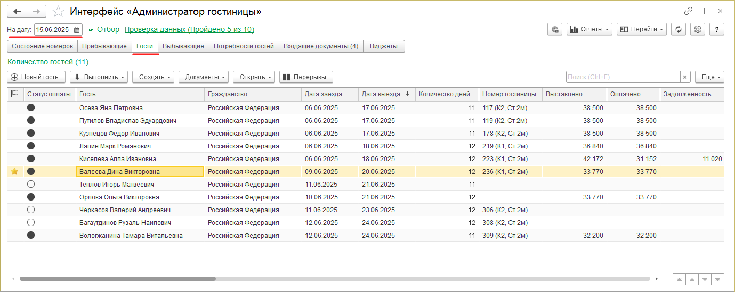Click the refresh arrows button
This screenshot has height=292, width=735.
[678, 30]
